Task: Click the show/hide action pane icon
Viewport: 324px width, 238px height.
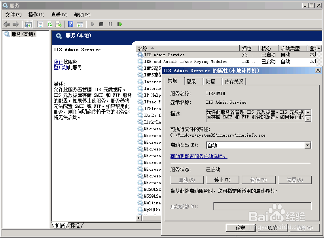Action: (80, 25)
